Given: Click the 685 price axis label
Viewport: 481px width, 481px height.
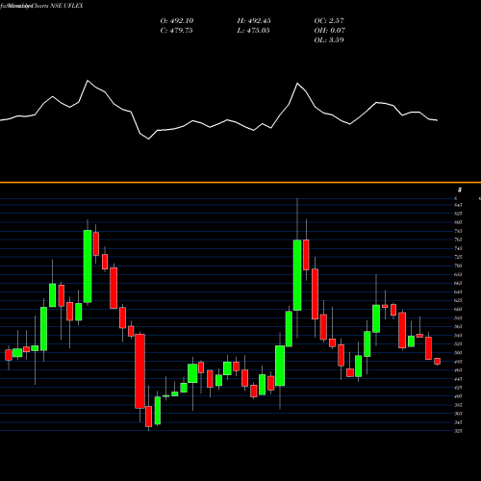Looking at the screenshot, I should coord(458,274).
